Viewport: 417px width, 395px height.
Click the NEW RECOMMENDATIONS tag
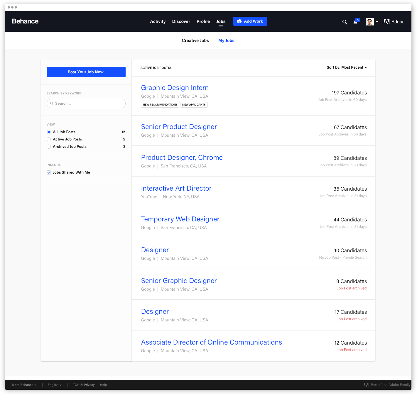point(160,105)
